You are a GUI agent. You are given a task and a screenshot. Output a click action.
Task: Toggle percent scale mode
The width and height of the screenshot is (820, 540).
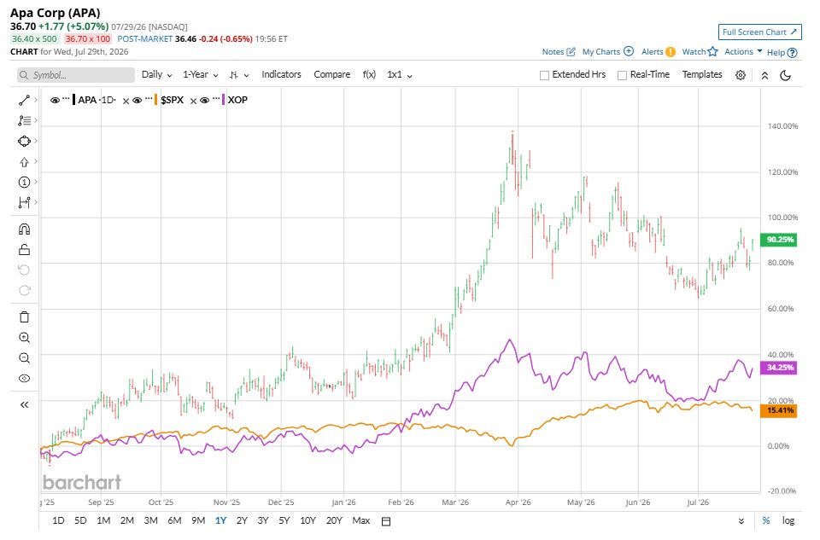766,520
